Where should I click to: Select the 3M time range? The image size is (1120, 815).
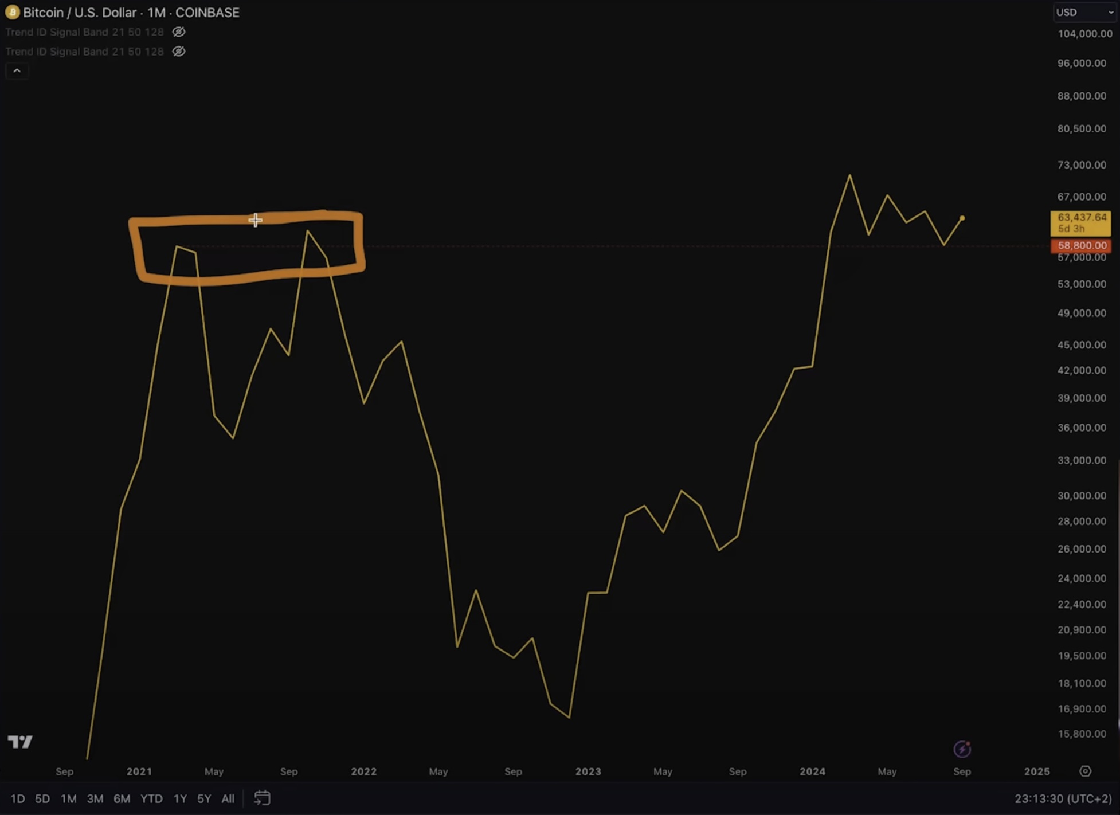pyautogui.click(x=95, y=798)
